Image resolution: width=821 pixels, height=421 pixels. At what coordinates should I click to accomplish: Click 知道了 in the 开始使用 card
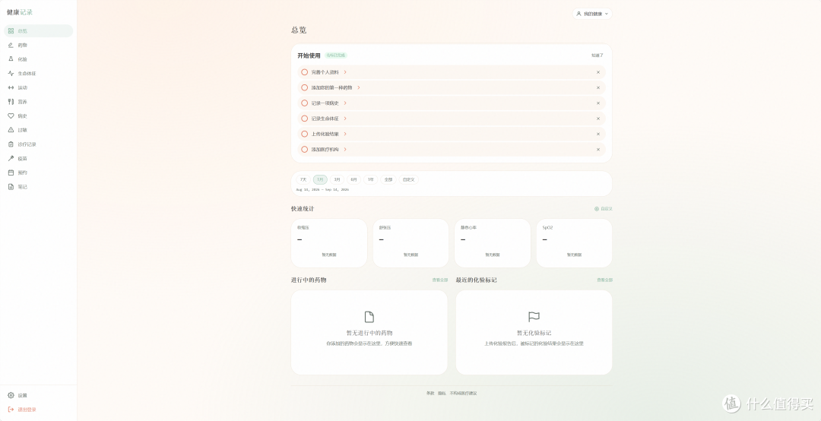click(x=598, y=55)
